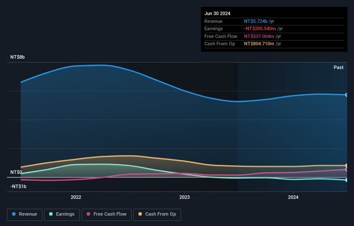Screen dimensions: 354x226
Task: Click the NT$537.004m free cash flow value
Action: 259,36
